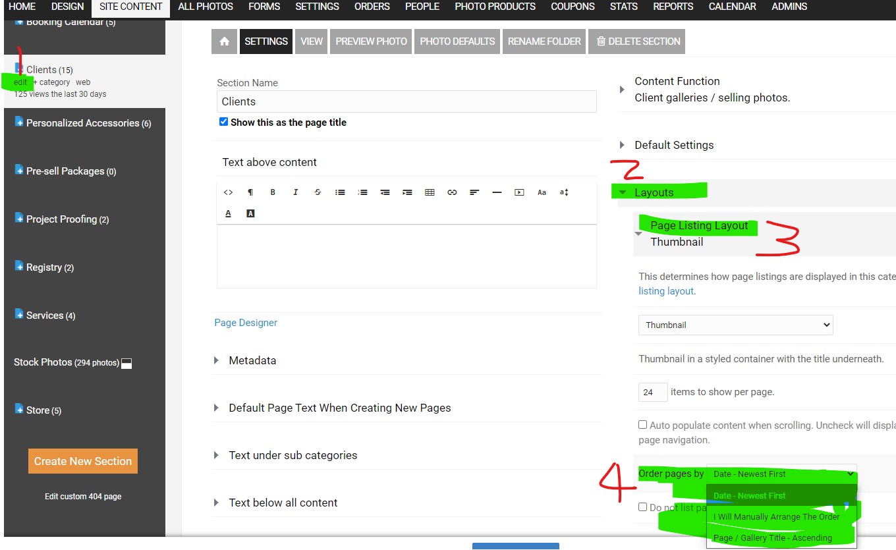Click the PREVIEW PHOTO button
896x550 pixels.
(x=371, y=41)
